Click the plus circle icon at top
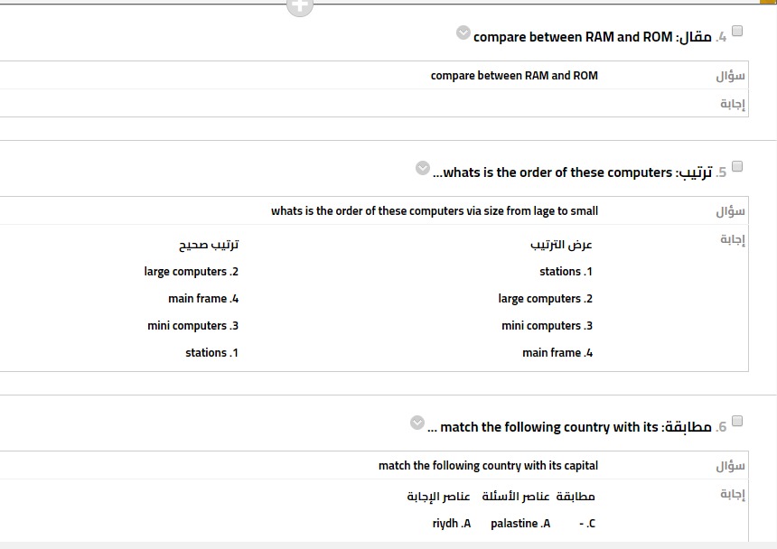 tap(300, 5)
